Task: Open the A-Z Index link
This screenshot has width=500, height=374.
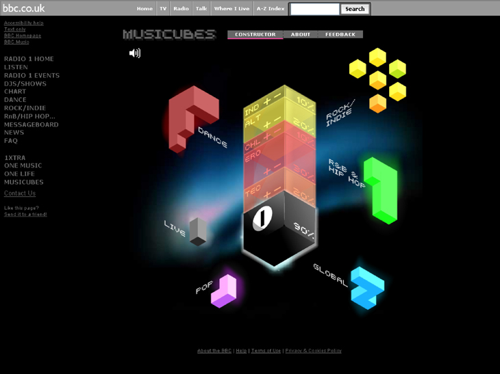Action: click(x=271, y=9)
